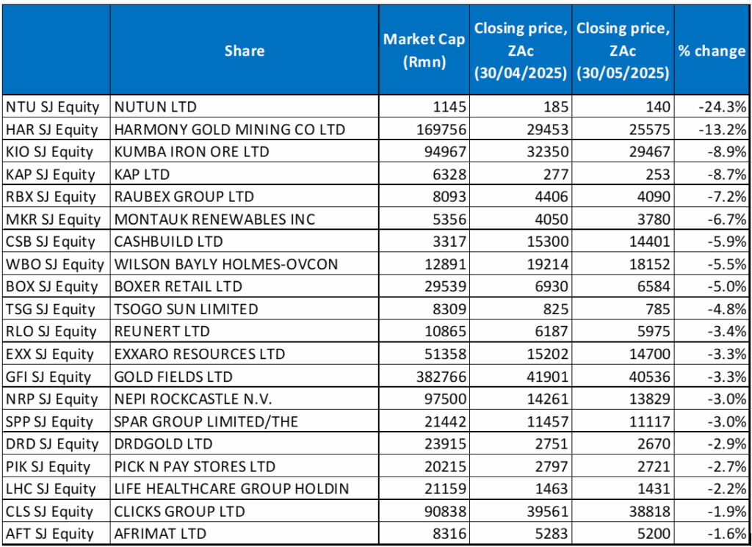Select NEPI ROCKCASTLE N.V. share cell
The height and width of the screenshot is (547, 752).
[245, 399]
